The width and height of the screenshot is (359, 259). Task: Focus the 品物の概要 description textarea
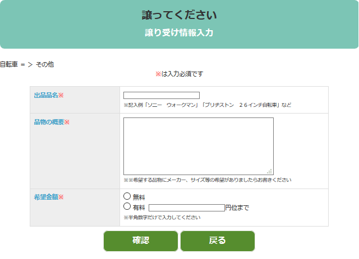tap(198, 145)
